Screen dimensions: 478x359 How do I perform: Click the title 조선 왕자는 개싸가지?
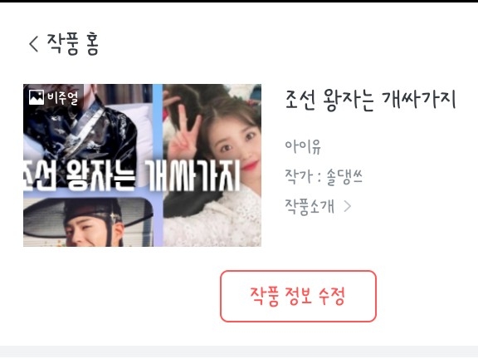tap(371, 100)
